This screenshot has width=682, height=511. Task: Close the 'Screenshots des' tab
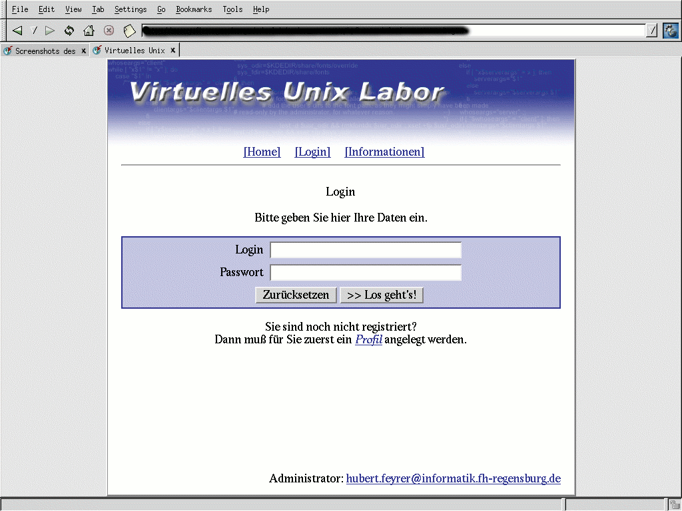pyautogui.click(x=83, y=51)
